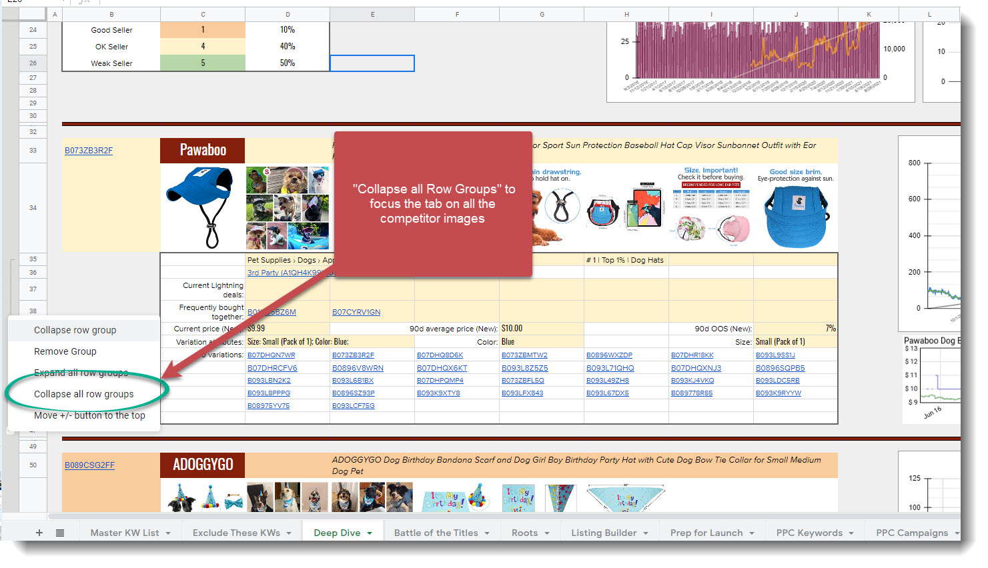This screenshot has width=988, height=568.
Task: Select the column E header
Action: 372,14
